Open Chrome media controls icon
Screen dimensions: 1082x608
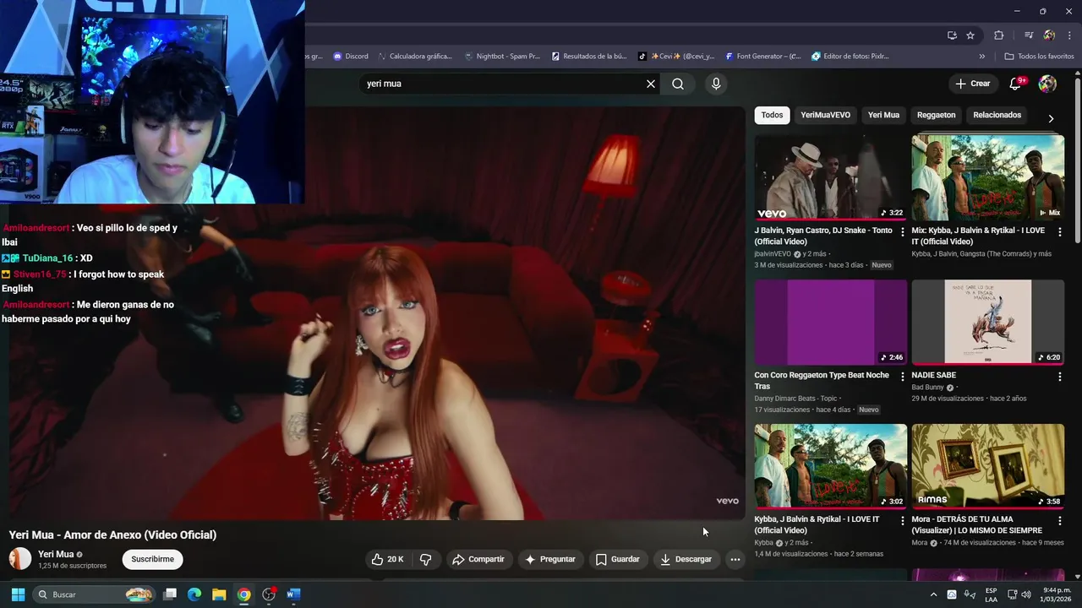pos(1029,35)
